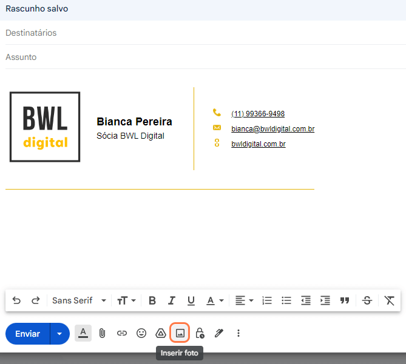Open the text color picker
The width and height of the screenshot is (406, 364).
(215, 300)
